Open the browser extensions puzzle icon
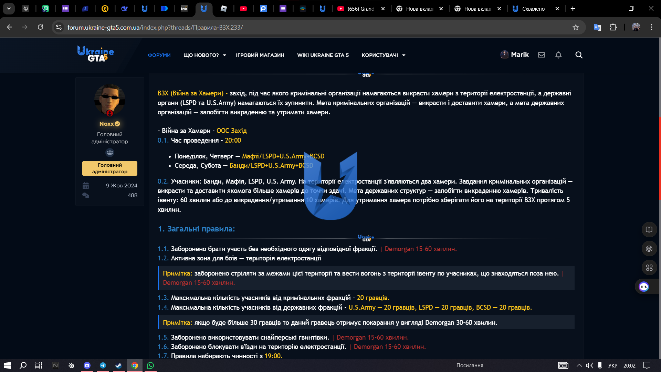Screen dimensions: 661x372 613,27
